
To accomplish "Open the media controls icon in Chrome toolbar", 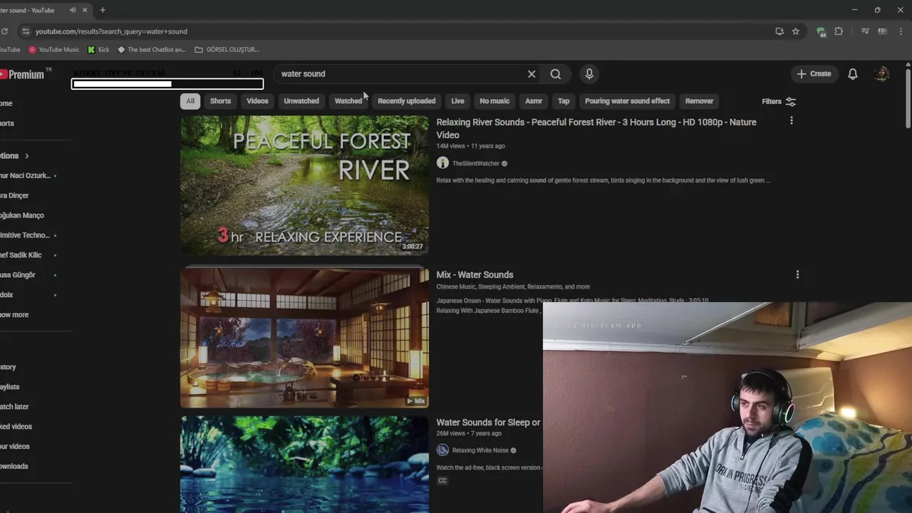I will point(865,31).
